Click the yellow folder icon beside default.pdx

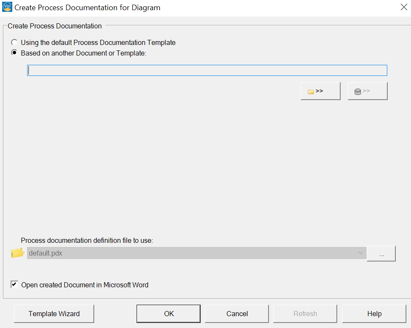coord(17,253)
